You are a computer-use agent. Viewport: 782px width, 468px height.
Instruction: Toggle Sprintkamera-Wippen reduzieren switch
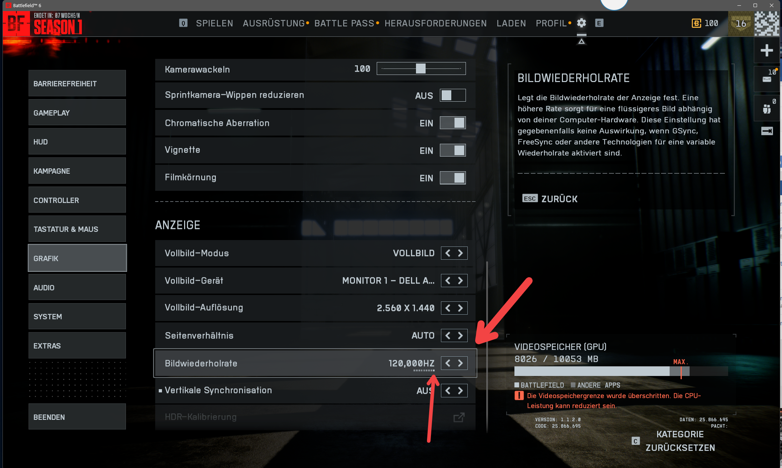[x=453, y=95]
